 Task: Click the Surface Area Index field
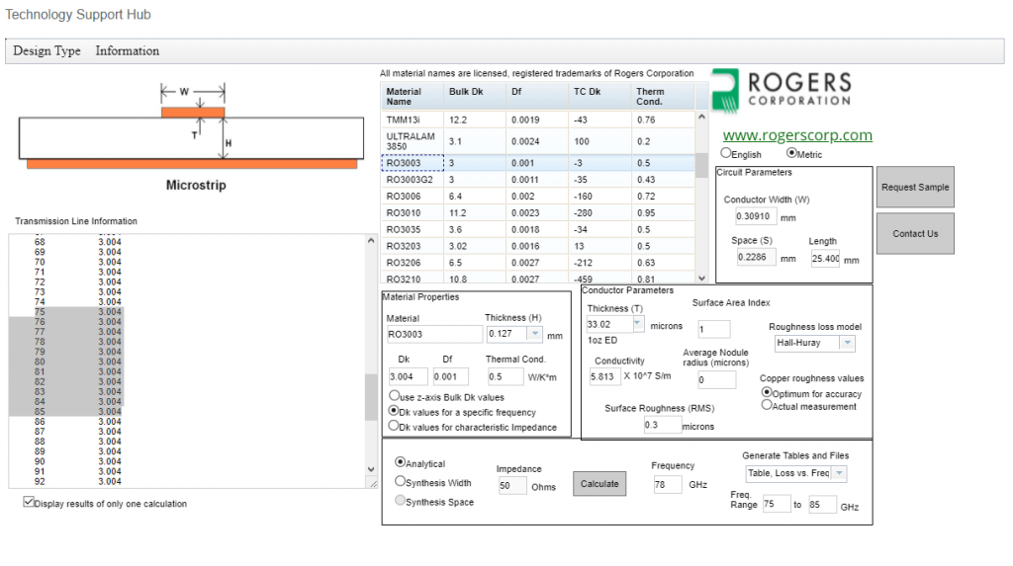pyautogui.click(x=714, y=329)
